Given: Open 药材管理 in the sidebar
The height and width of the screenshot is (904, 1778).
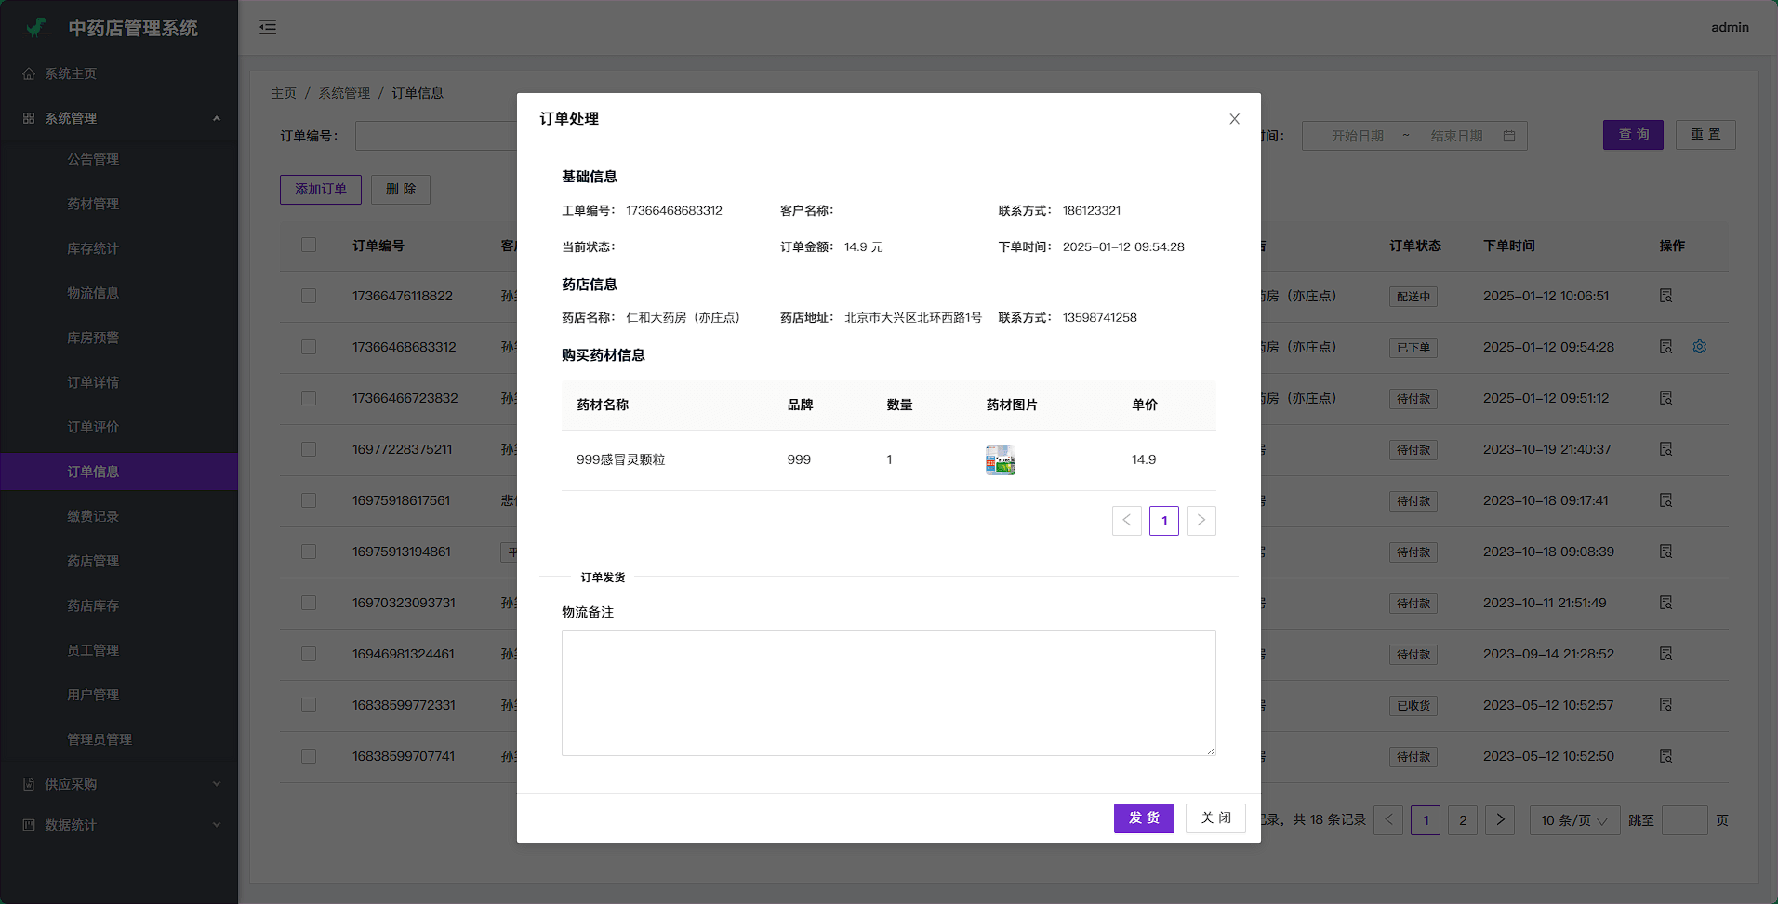Looking at the screenshot, I should (x=93, y=204).
